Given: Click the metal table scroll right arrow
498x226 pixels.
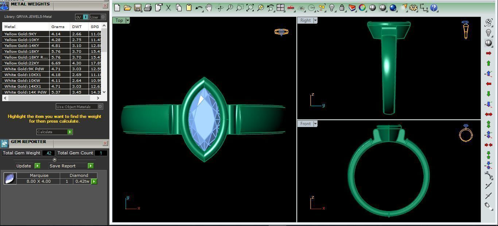Looking at the screenshot, I should (x=98, y=98).
